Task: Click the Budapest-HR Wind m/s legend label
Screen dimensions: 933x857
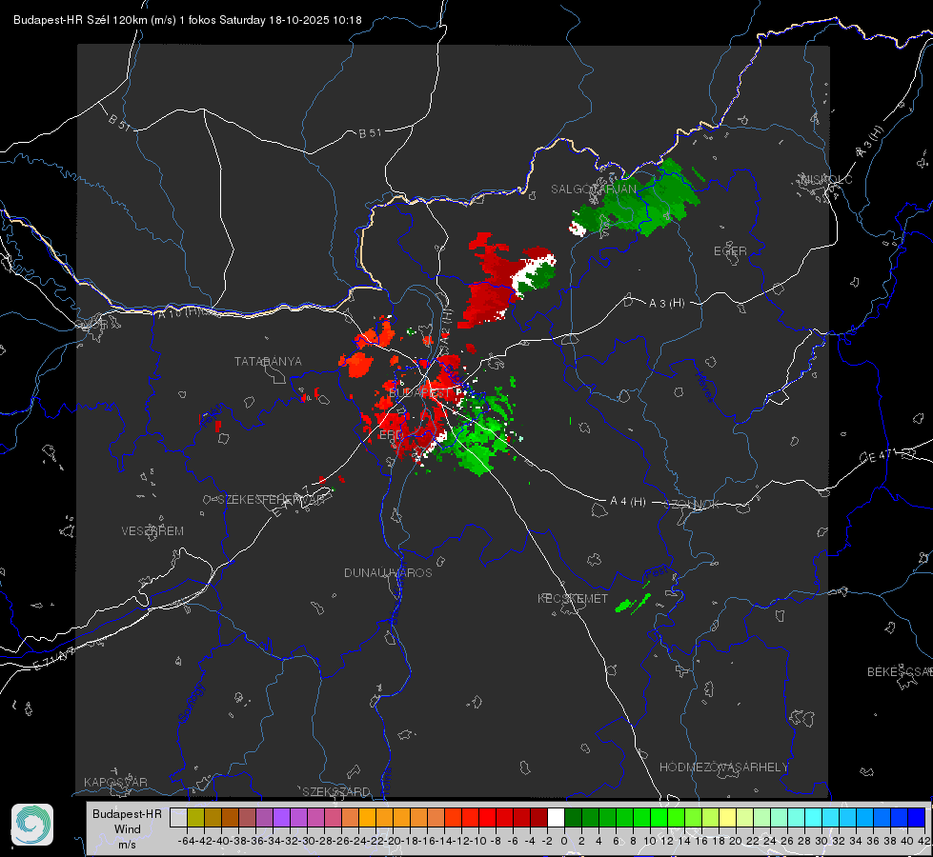Action: 127,828
